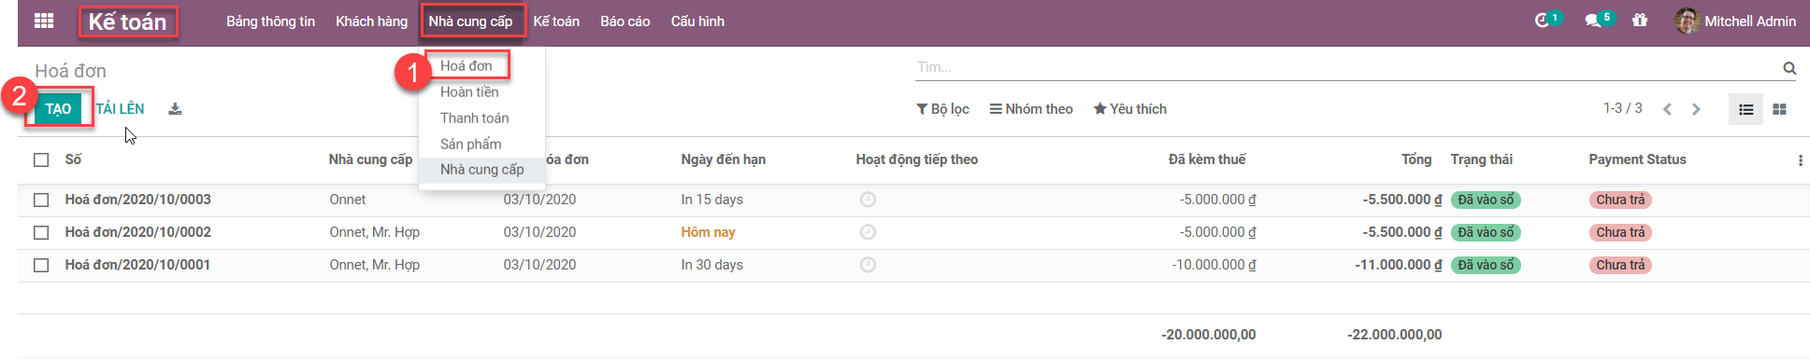Screen dimensions: 1810x359
Task: Click the TẢI LÊN upload button
Action: 120,109
